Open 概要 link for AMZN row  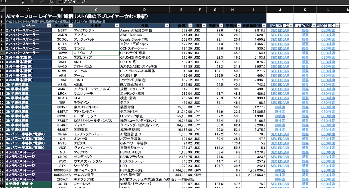click(305, 35)
